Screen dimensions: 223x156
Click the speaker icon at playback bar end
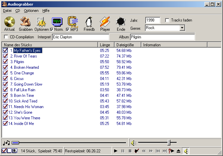(186, 151)
